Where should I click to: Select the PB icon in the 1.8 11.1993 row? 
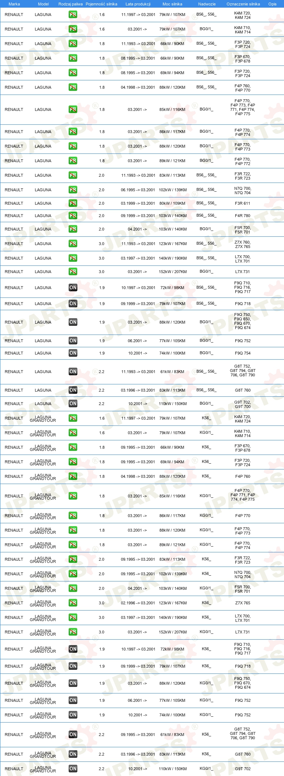coord(73,44)
